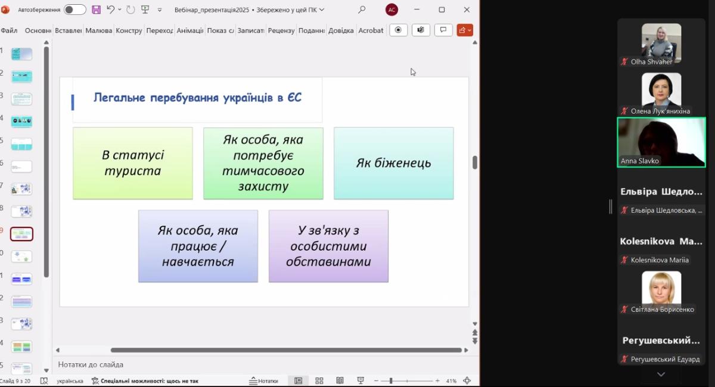This screenshot has height=387, width=715.
Task: Click the Слайд 9 з 20 status indicator
Action: (15, 381)
